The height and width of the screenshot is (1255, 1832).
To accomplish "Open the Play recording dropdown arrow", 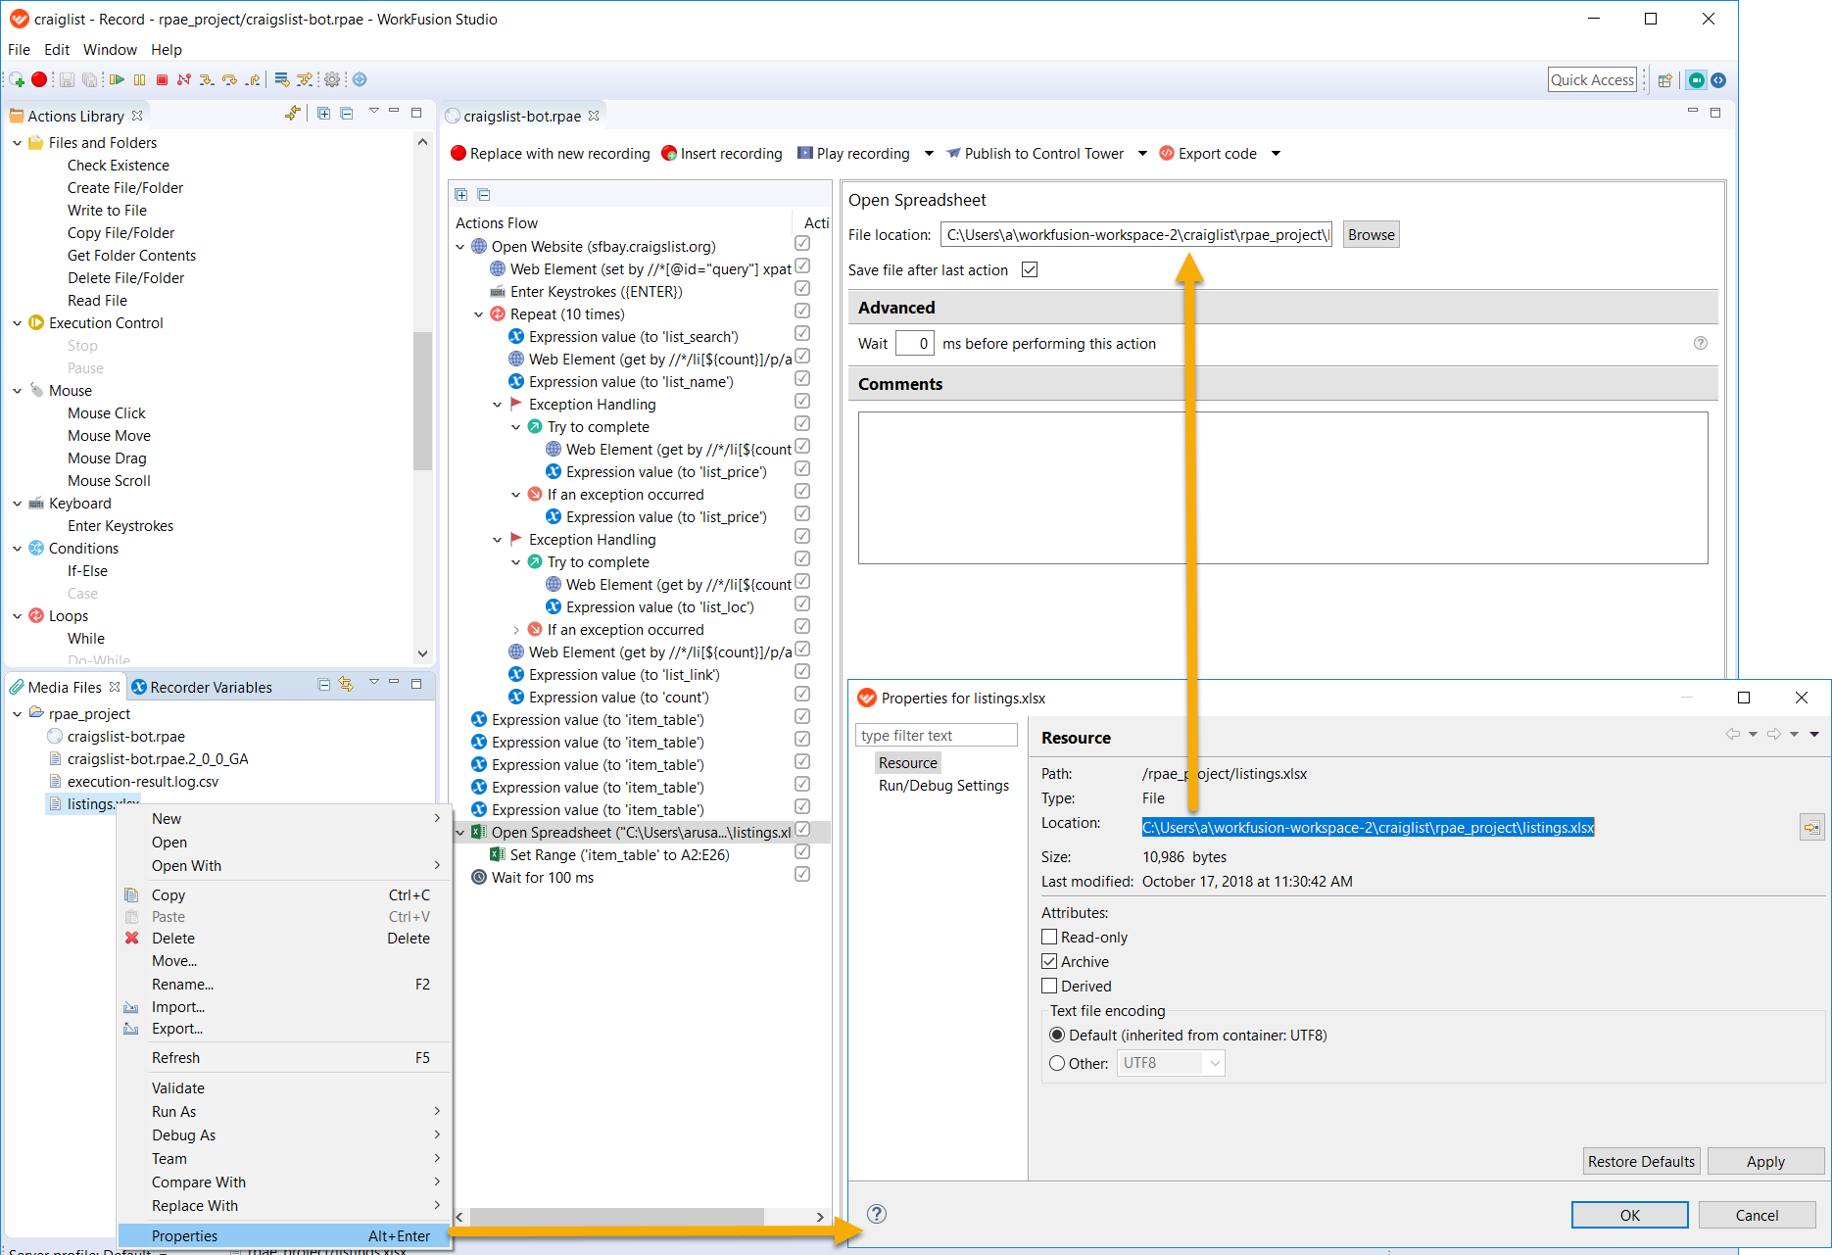I will (x=929, y=154).
